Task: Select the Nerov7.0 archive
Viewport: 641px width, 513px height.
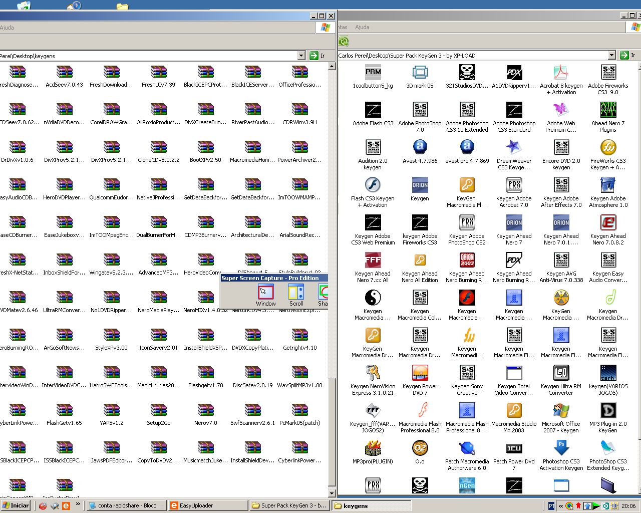Action: (206, 410)
